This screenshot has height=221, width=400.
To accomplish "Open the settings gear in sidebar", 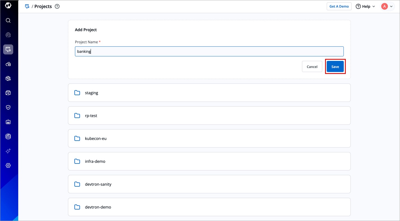I will [8, 165].
